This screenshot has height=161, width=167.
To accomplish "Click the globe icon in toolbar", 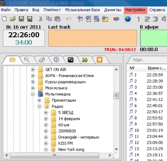I will point(128,19).
